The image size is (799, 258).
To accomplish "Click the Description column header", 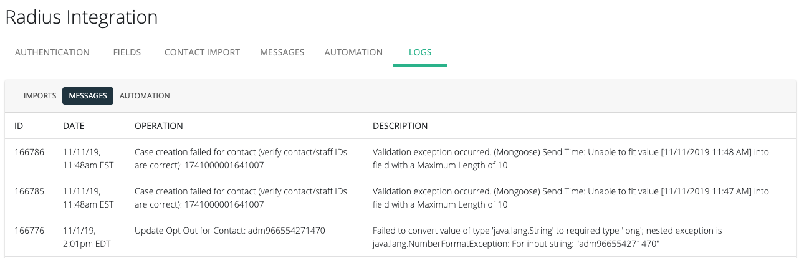I will [400, 126].
